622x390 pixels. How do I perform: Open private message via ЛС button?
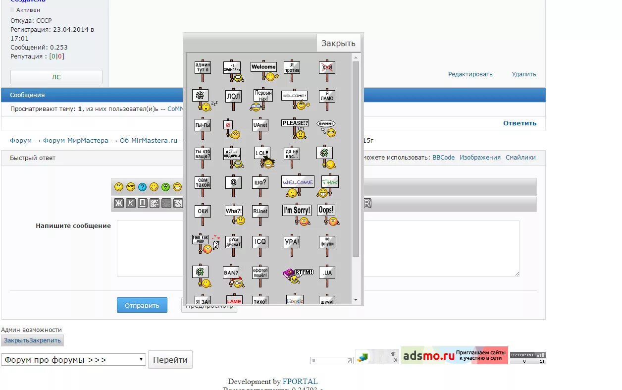point(56,77)
